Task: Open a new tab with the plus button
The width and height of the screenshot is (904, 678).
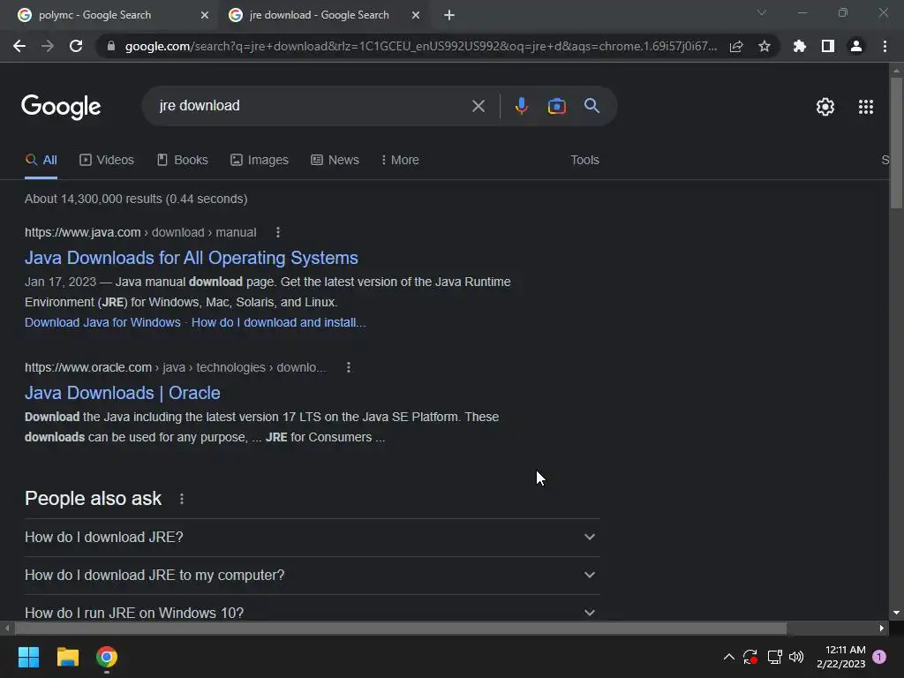Action: pyautogui.click(x=449, y=15)
